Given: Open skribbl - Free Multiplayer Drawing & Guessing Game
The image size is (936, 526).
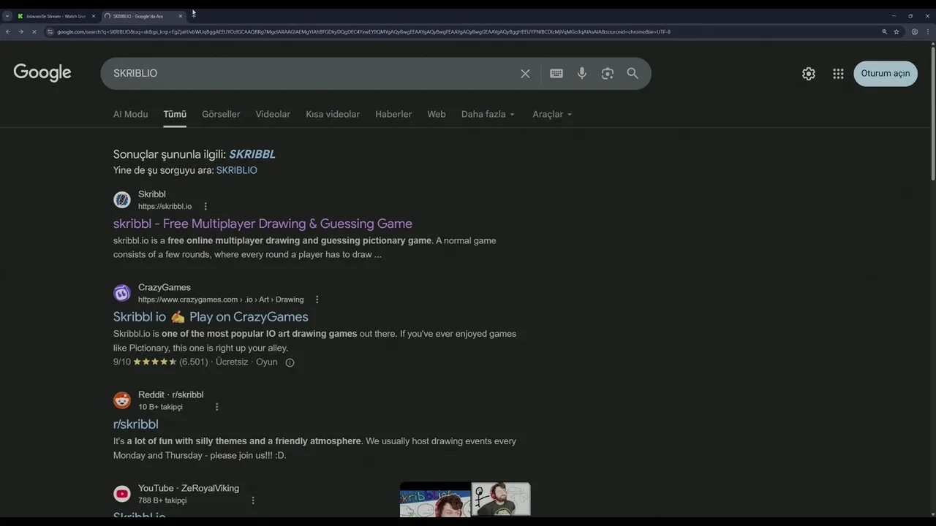Looking at the screenshot, I should (263, 224).
